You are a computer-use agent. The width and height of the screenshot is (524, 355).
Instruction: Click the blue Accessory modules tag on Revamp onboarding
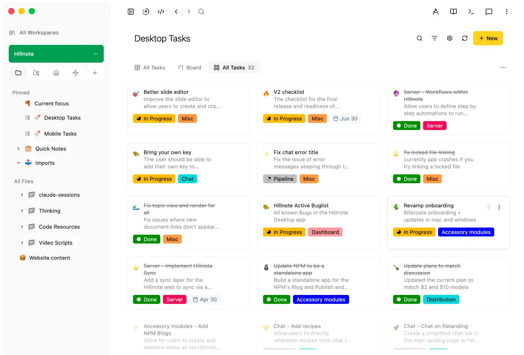(466, 232)
